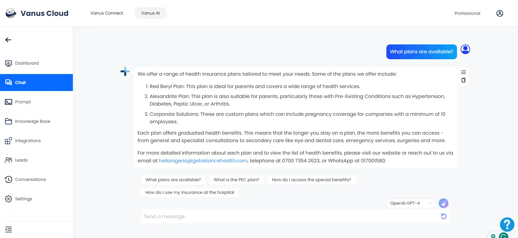This screenshot has height=238, width=518.
Task: Click the regenerate arrow in message box
Action: (444, 216)
